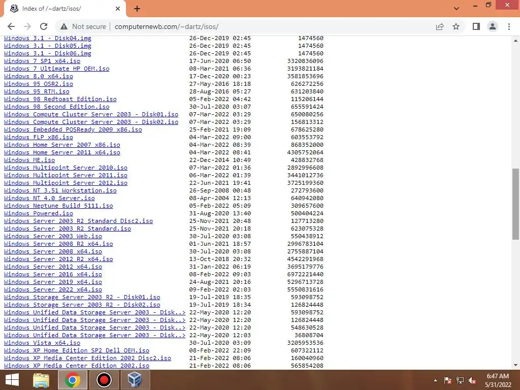Click Windows Compute Cluster Server 2003 - Disk02.iso
Screen dimensions: 520x390
(x=91, y=122)
